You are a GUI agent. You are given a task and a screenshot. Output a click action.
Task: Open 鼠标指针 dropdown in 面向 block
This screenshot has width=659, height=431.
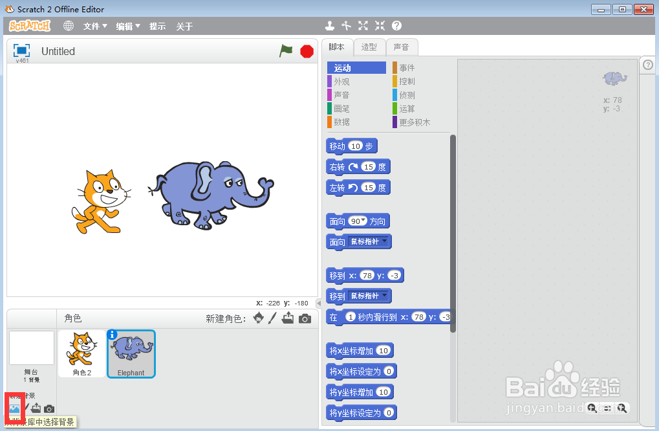click(368, 242)
